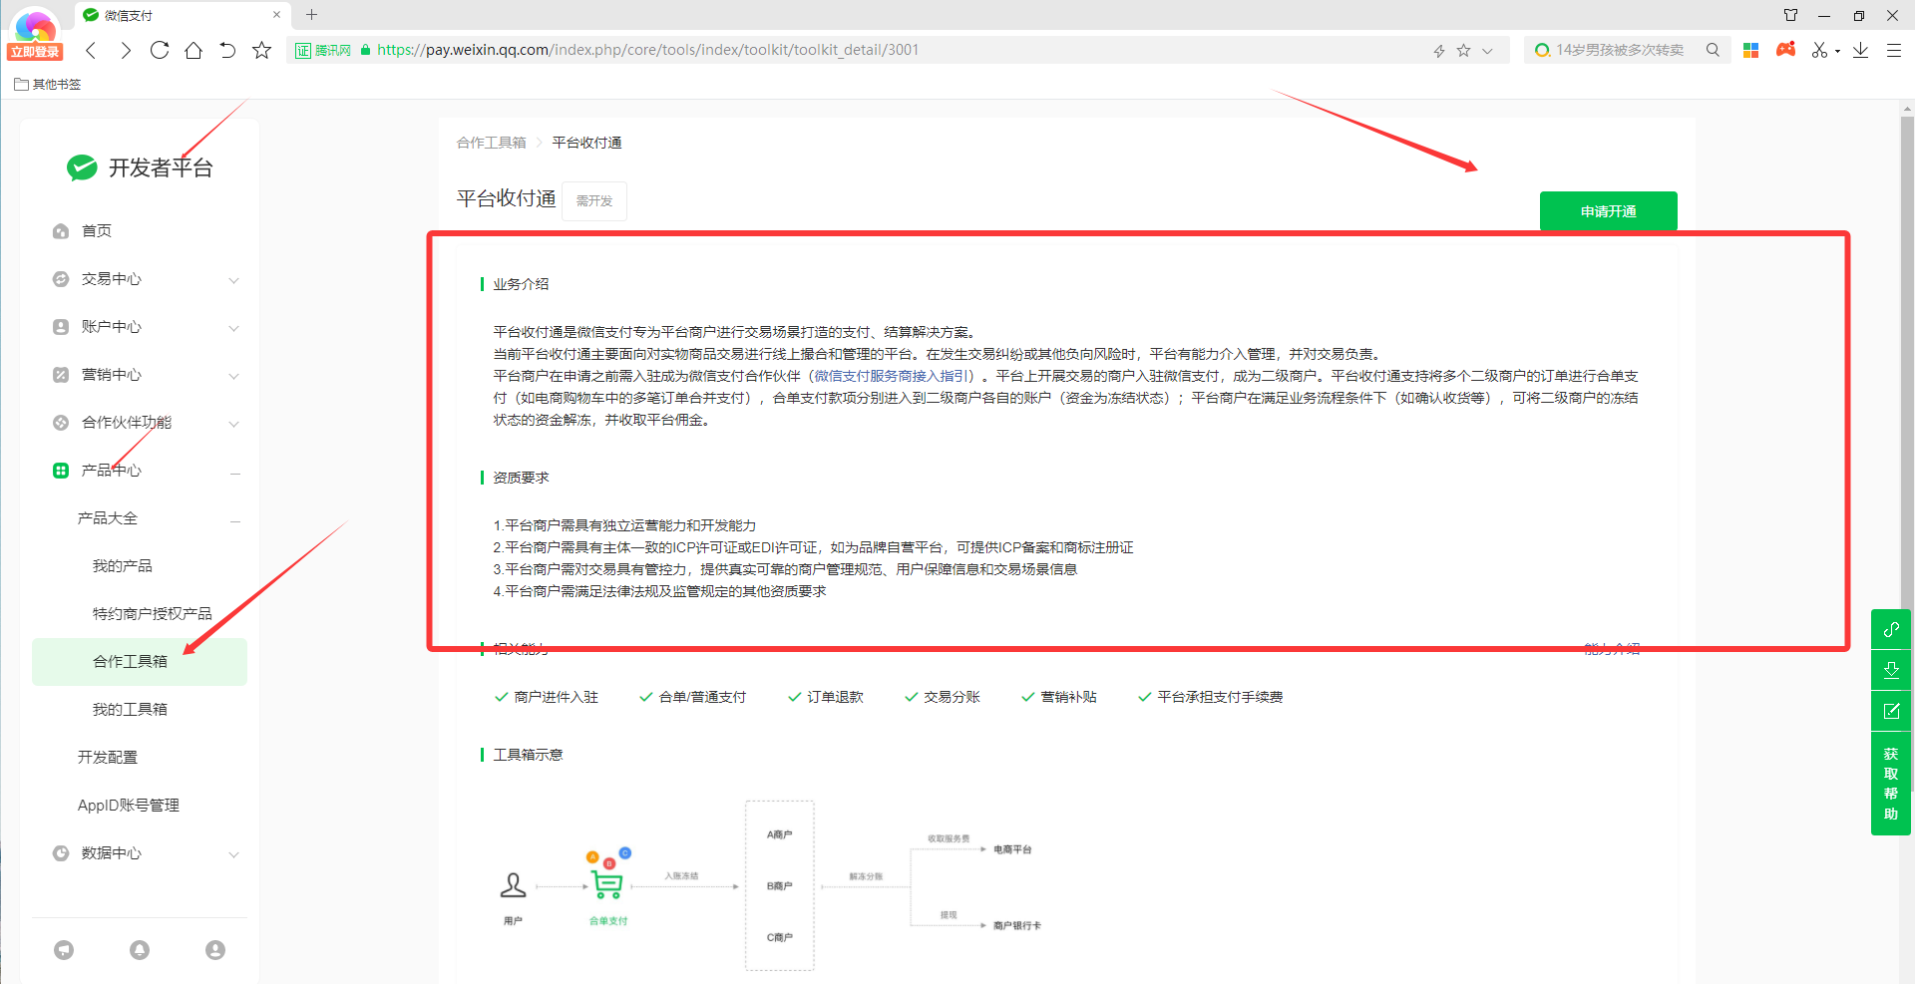1915x984 pixels.
Task: Open the red game controller extension
Action: (1785, 49)
